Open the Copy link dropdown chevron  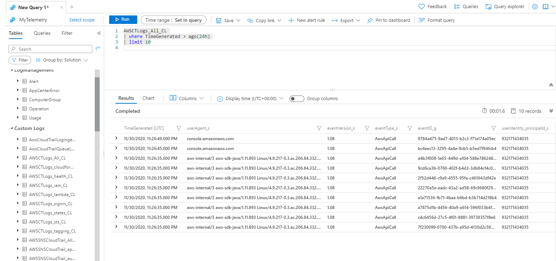[x=279, y=20]
